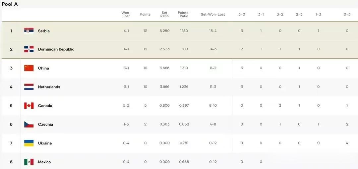
Task: Click the 1-3 column header
Action: coord(319,14)
